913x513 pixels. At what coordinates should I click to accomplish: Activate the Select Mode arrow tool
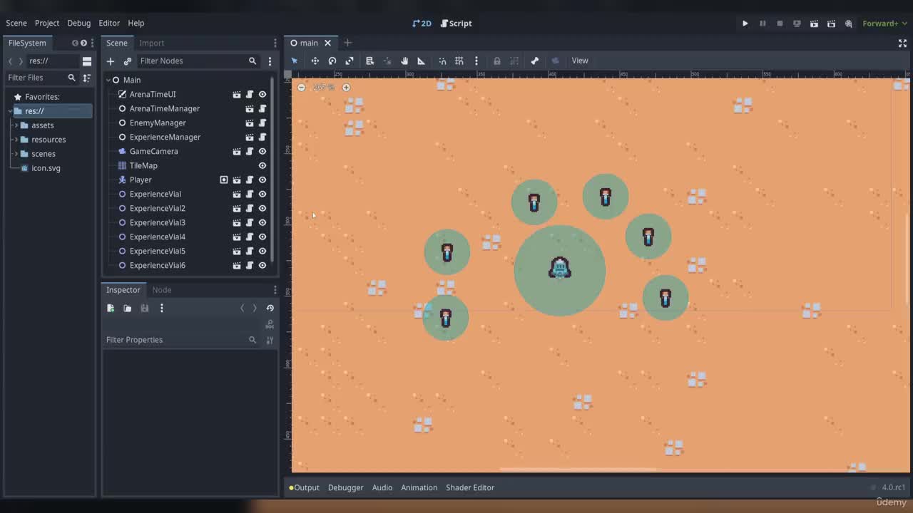coord(294,61)
